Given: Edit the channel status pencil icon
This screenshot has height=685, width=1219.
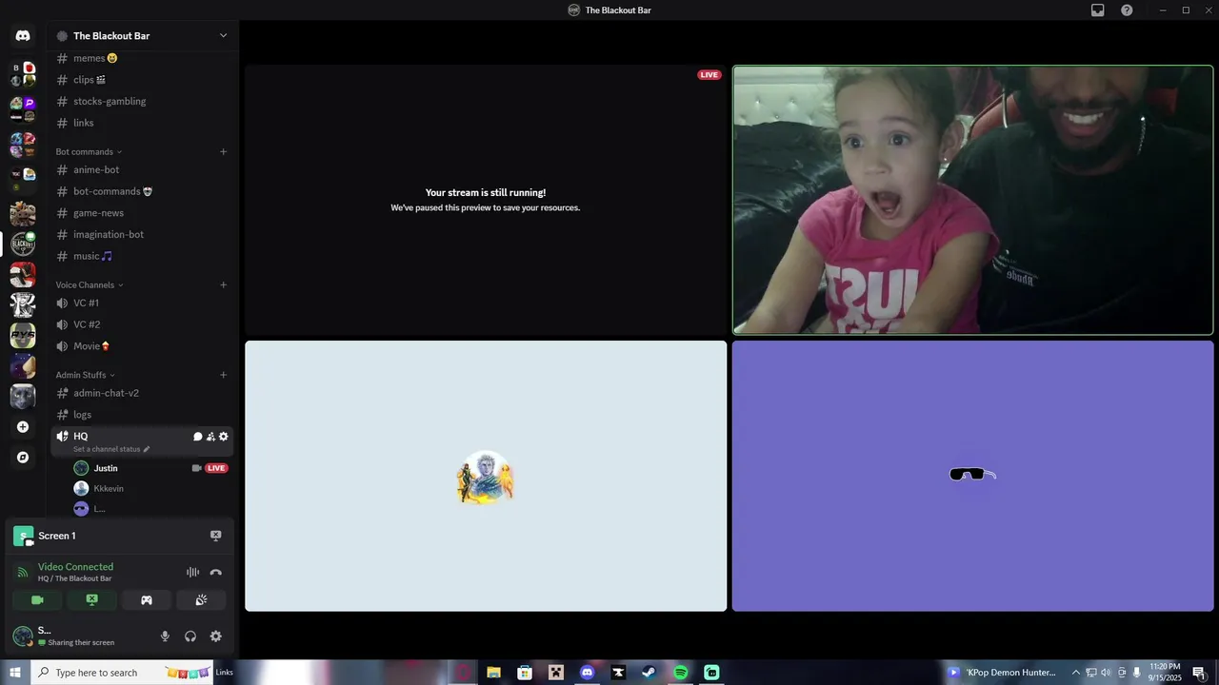Looking at the screenshot, I should [x=147, y=449].
